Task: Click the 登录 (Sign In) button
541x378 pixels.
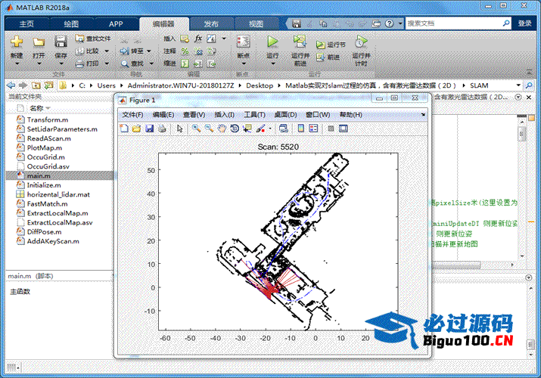Action: tap(524, 23)
